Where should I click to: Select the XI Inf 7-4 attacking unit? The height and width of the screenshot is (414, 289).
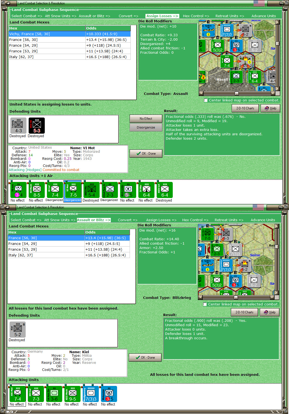click(x=55, y=190)
